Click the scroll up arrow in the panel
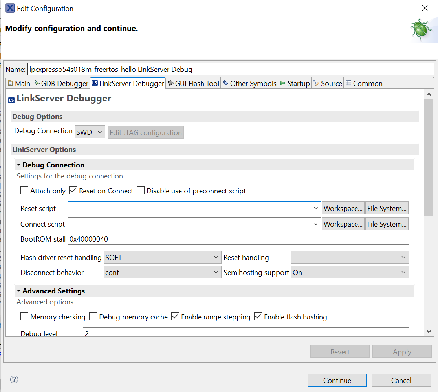 429,95
